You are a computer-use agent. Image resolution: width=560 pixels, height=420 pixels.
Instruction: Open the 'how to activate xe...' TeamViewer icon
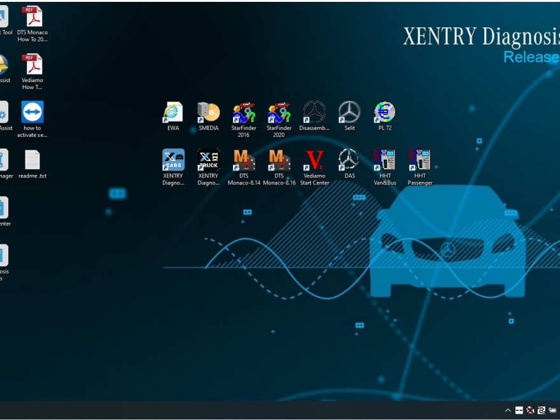click(32, 120)
